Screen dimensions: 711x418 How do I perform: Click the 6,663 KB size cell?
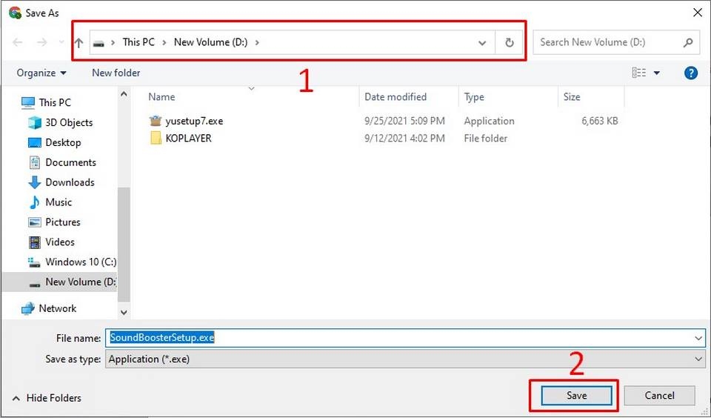click(599, 121)
